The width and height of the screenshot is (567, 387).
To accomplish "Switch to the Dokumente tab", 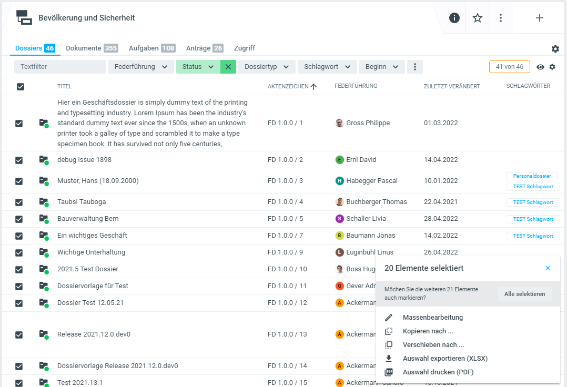I will point(83,48).
